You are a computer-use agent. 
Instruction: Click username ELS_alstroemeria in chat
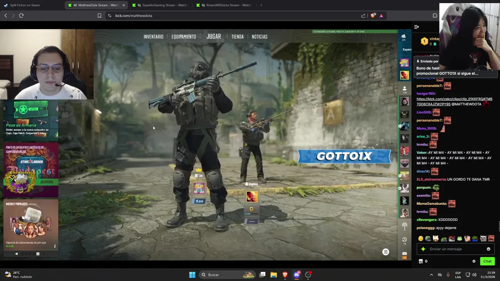431,180
